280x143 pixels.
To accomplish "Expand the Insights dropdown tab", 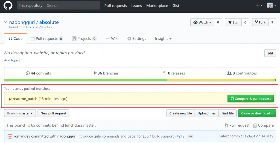I will pyautogui.click(x=163, y=39).
